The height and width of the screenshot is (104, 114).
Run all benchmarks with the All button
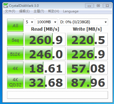pos(15,25)
